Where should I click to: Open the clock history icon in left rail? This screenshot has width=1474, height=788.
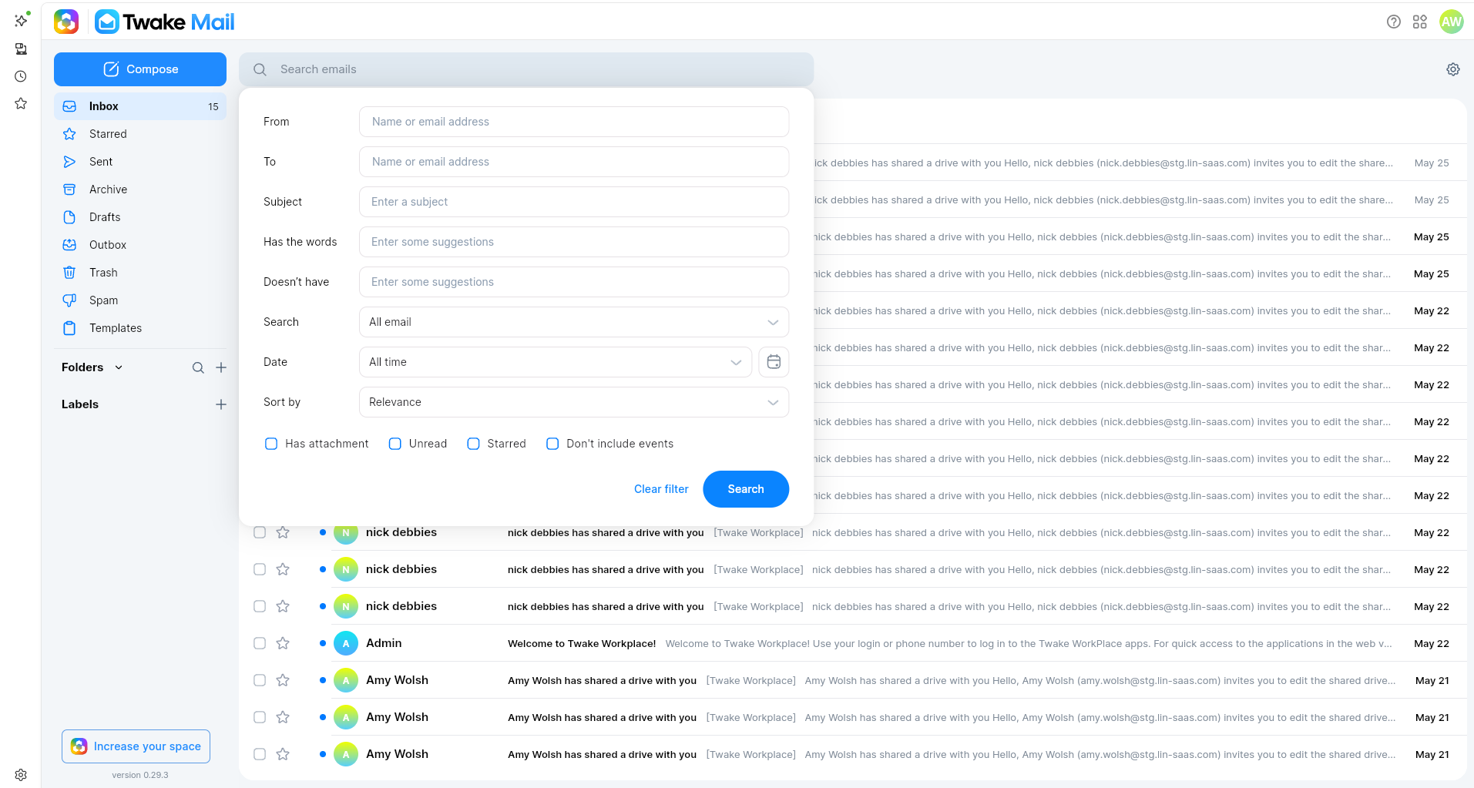click(x=21, y=76)
